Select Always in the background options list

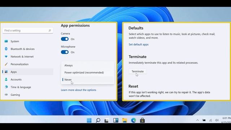point(88,65)
